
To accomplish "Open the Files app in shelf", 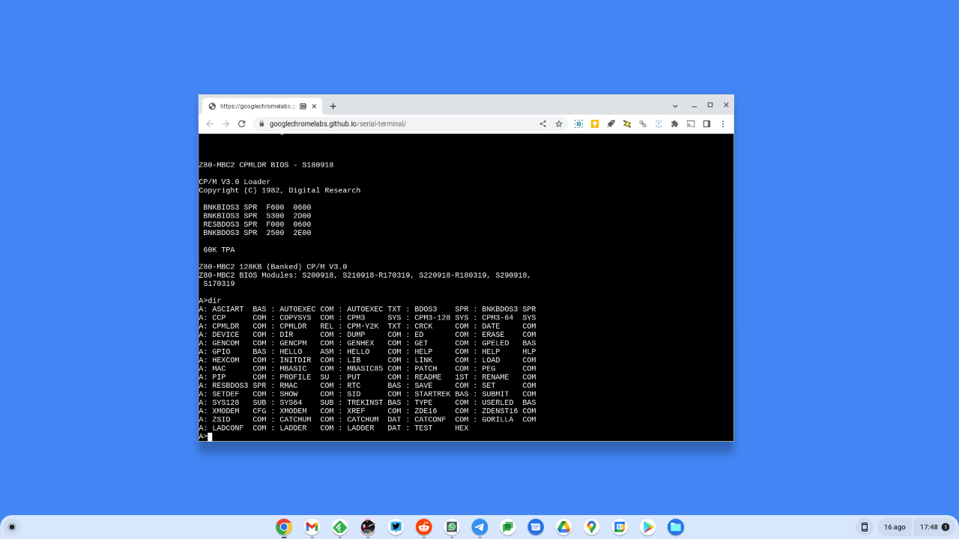I will tap(676, 527).
